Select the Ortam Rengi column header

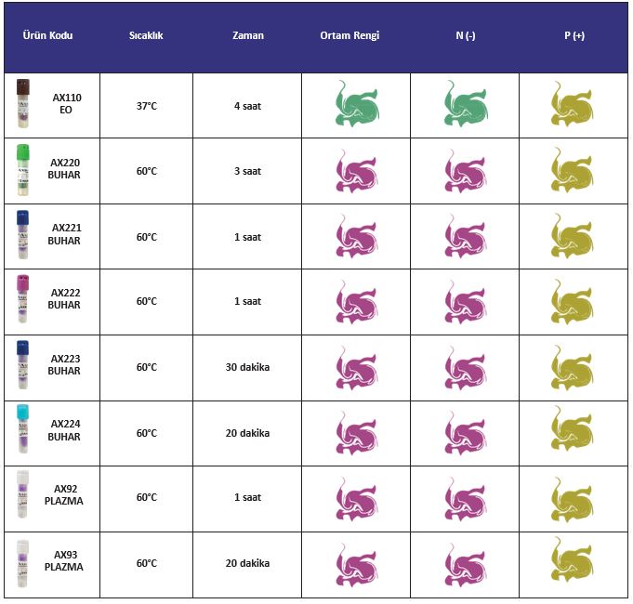pyautogui.click(x=349, y=35)
